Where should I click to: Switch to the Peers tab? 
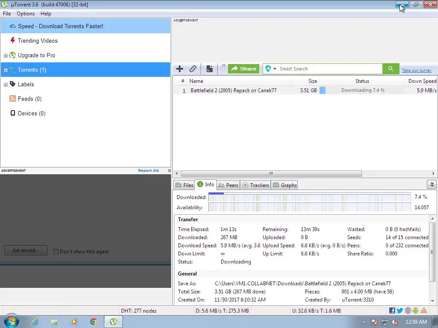click(x=228, y=185)
